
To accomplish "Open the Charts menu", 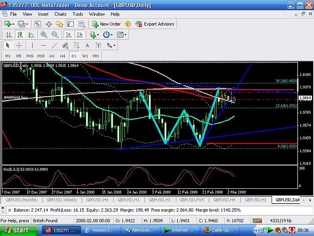I will (x=60, y=14).
